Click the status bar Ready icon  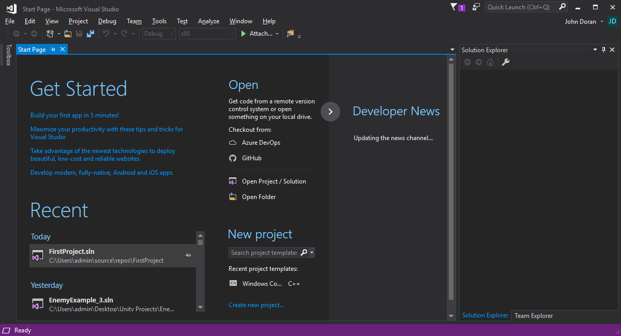[6, 330]
